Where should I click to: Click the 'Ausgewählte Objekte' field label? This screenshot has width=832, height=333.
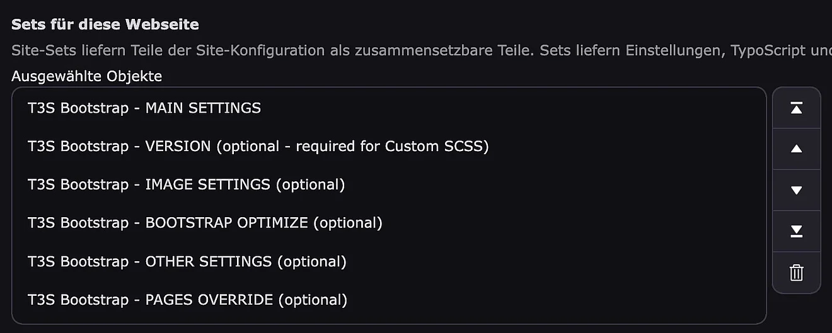point(86,76)
